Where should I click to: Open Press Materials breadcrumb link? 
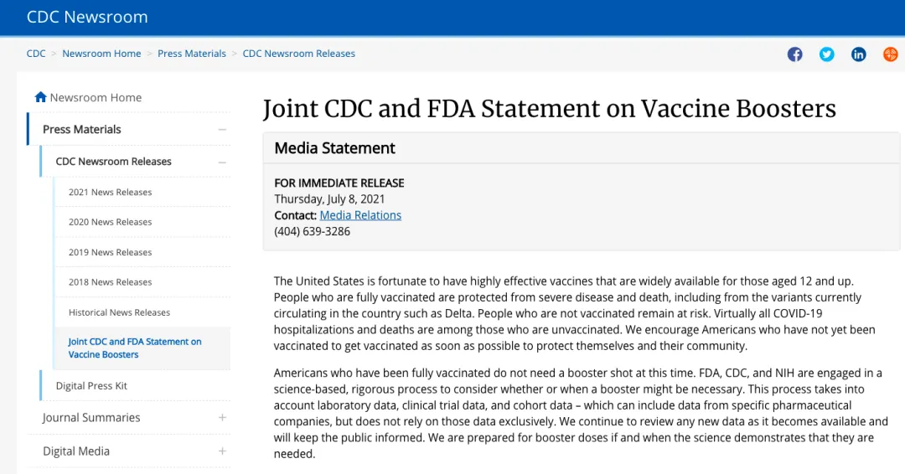[x=192, y=54]
